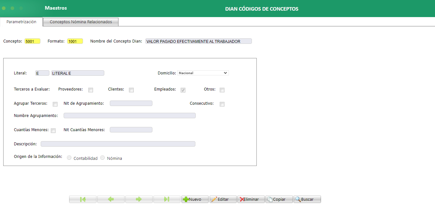Click the DIAN CÓDIGOS DE CONCEPTOS title
Image resolution: width=435 pixels, height=213 pixels.
[x=262, y=9]
